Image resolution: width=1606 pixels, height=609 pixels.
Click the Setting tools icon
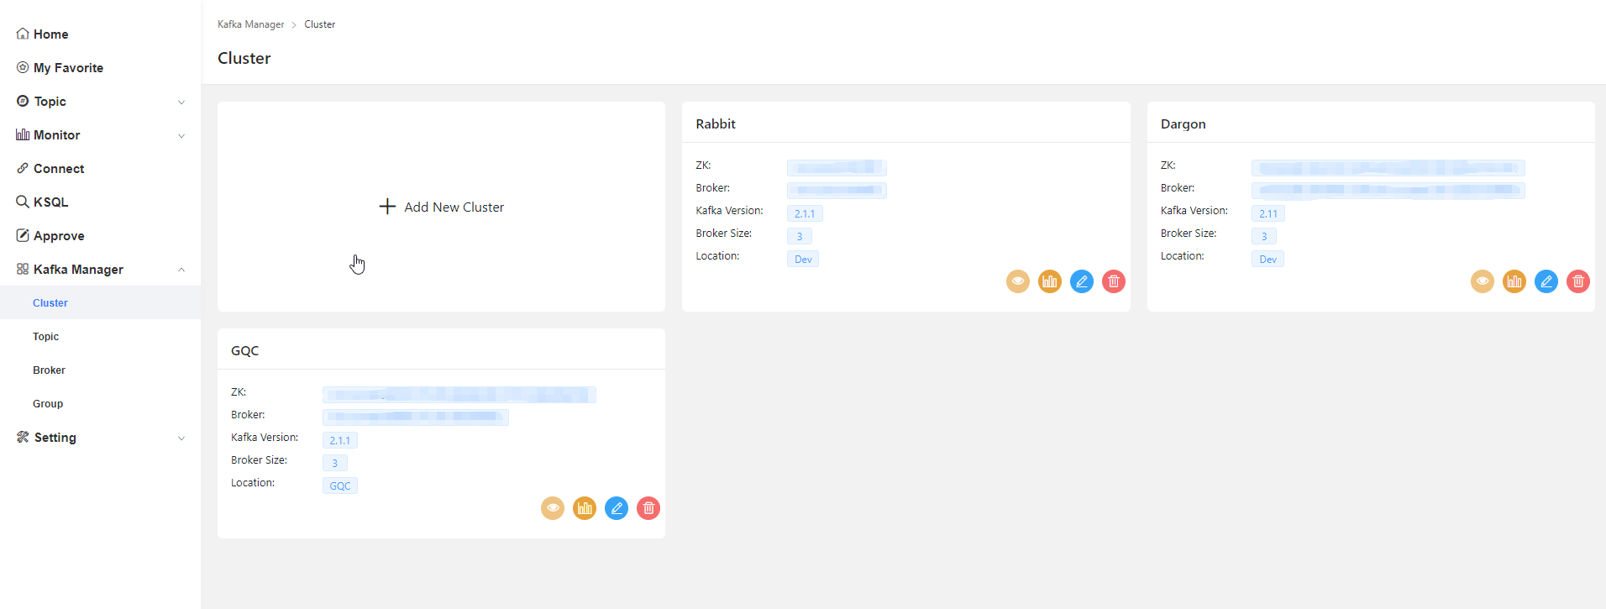tap(23, 437)
